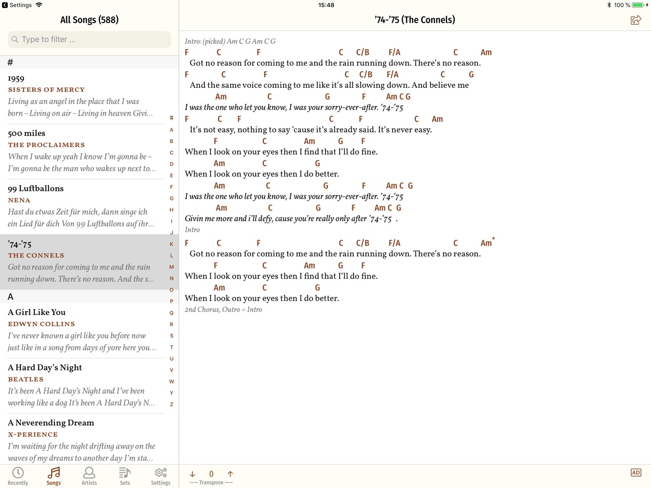Click the transpose value 0
651x488 pixels.
211,474
